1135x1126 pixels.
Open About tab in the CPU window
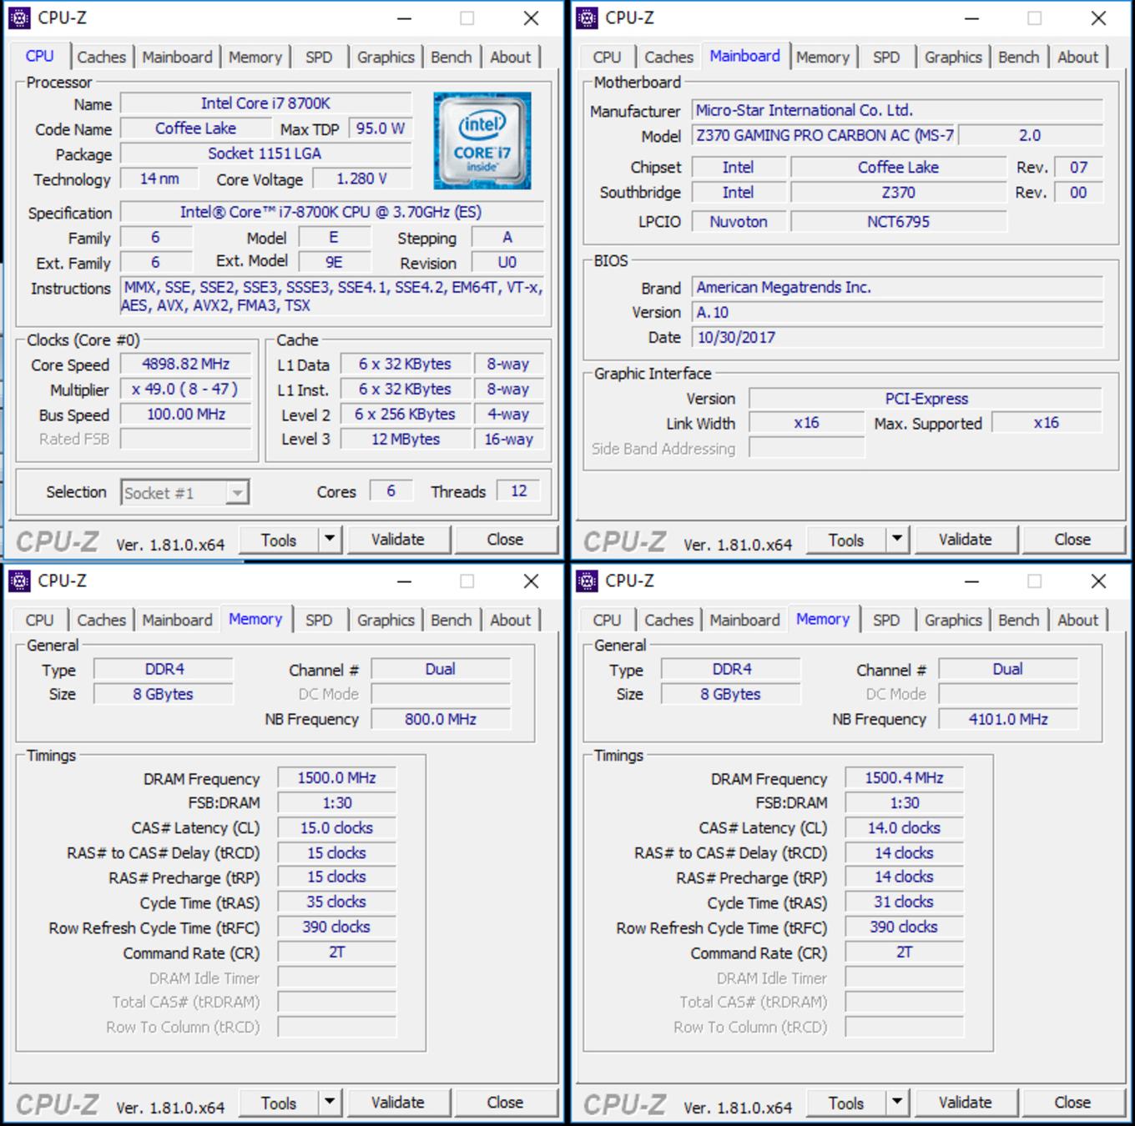510,57
